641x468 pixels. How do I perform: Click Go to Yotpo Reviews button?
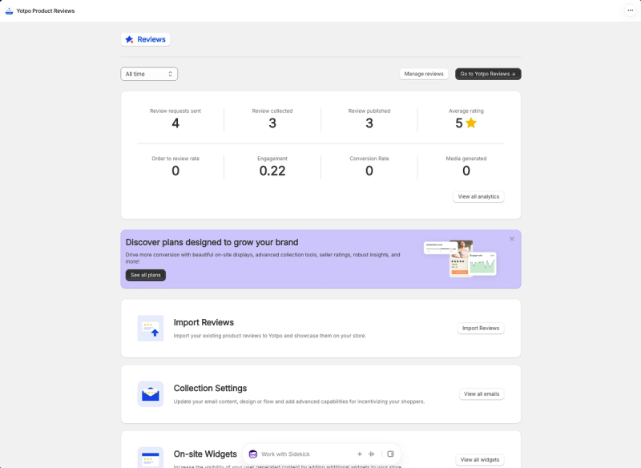coord(488,74)
